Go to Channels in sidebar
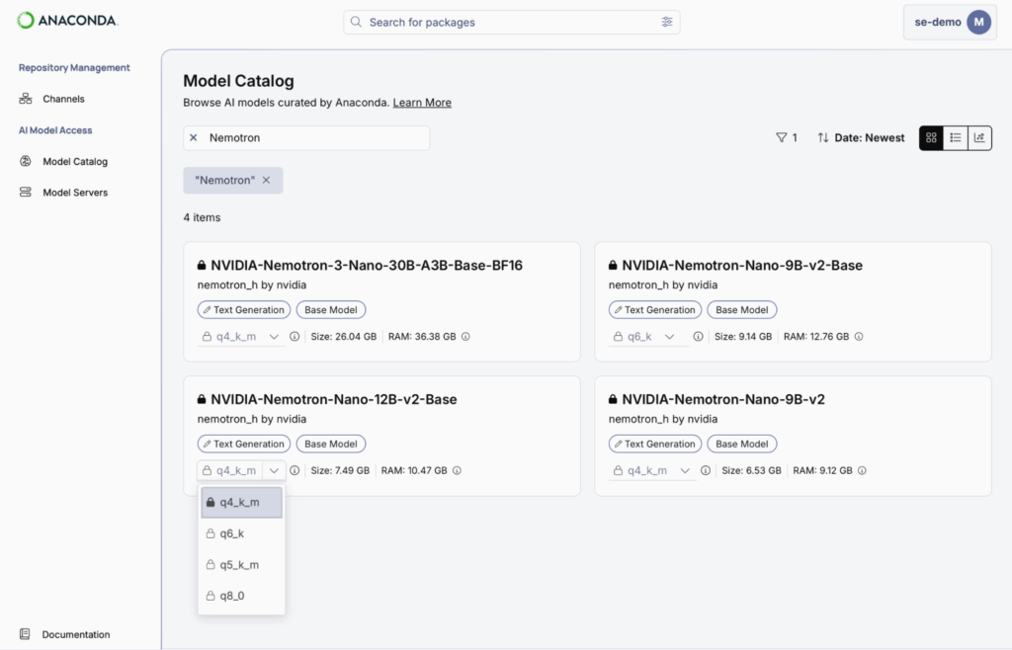Screen dimensions: 1012x650 point(63,99)
